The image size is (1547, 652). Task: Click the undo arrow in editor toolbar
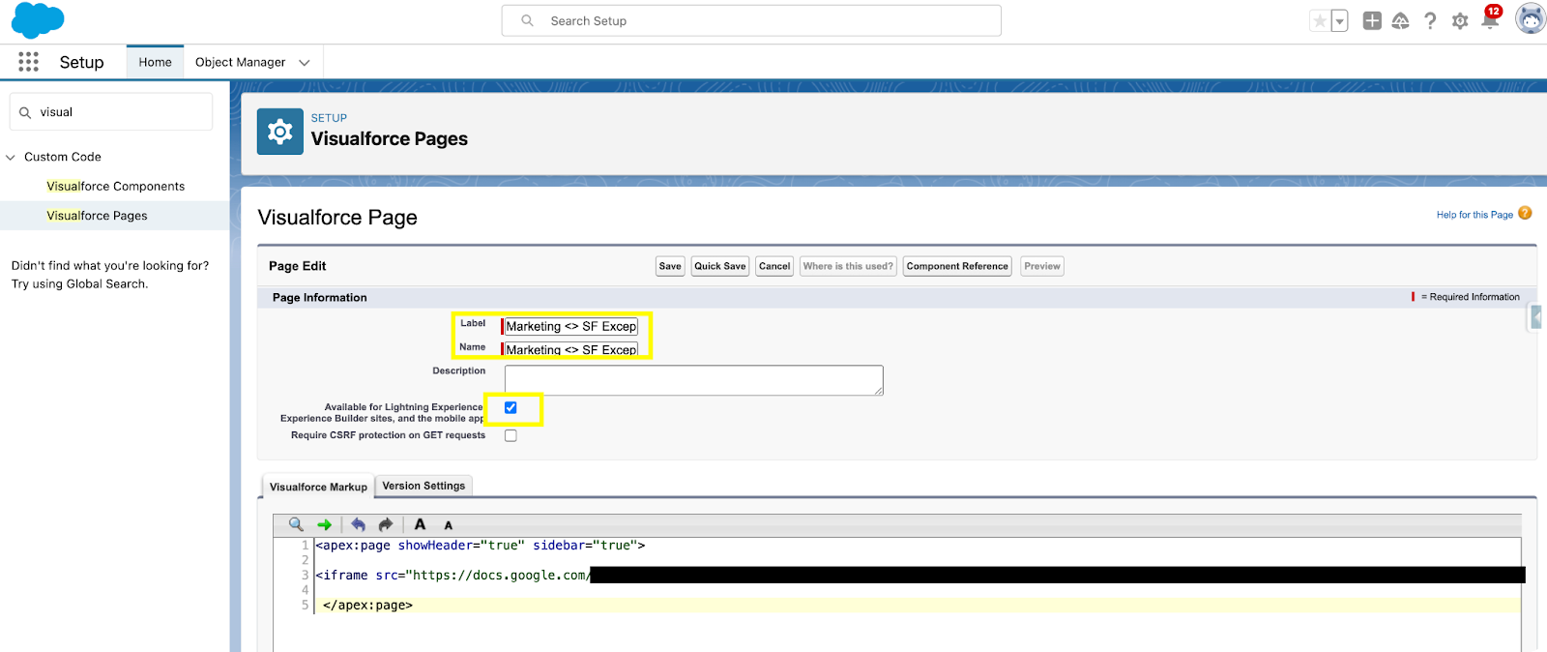(359, 524)
